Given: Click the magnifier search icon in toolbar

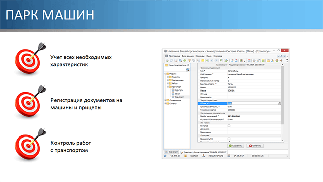Looking at the screenshot, I should 180,61.
